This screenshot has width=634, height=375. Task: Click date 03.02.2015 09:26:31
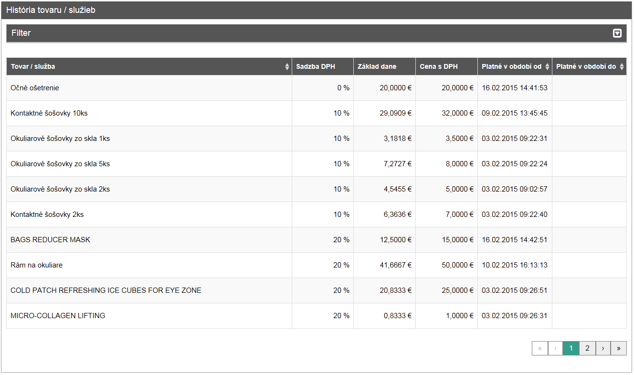[x=515, y=316]
